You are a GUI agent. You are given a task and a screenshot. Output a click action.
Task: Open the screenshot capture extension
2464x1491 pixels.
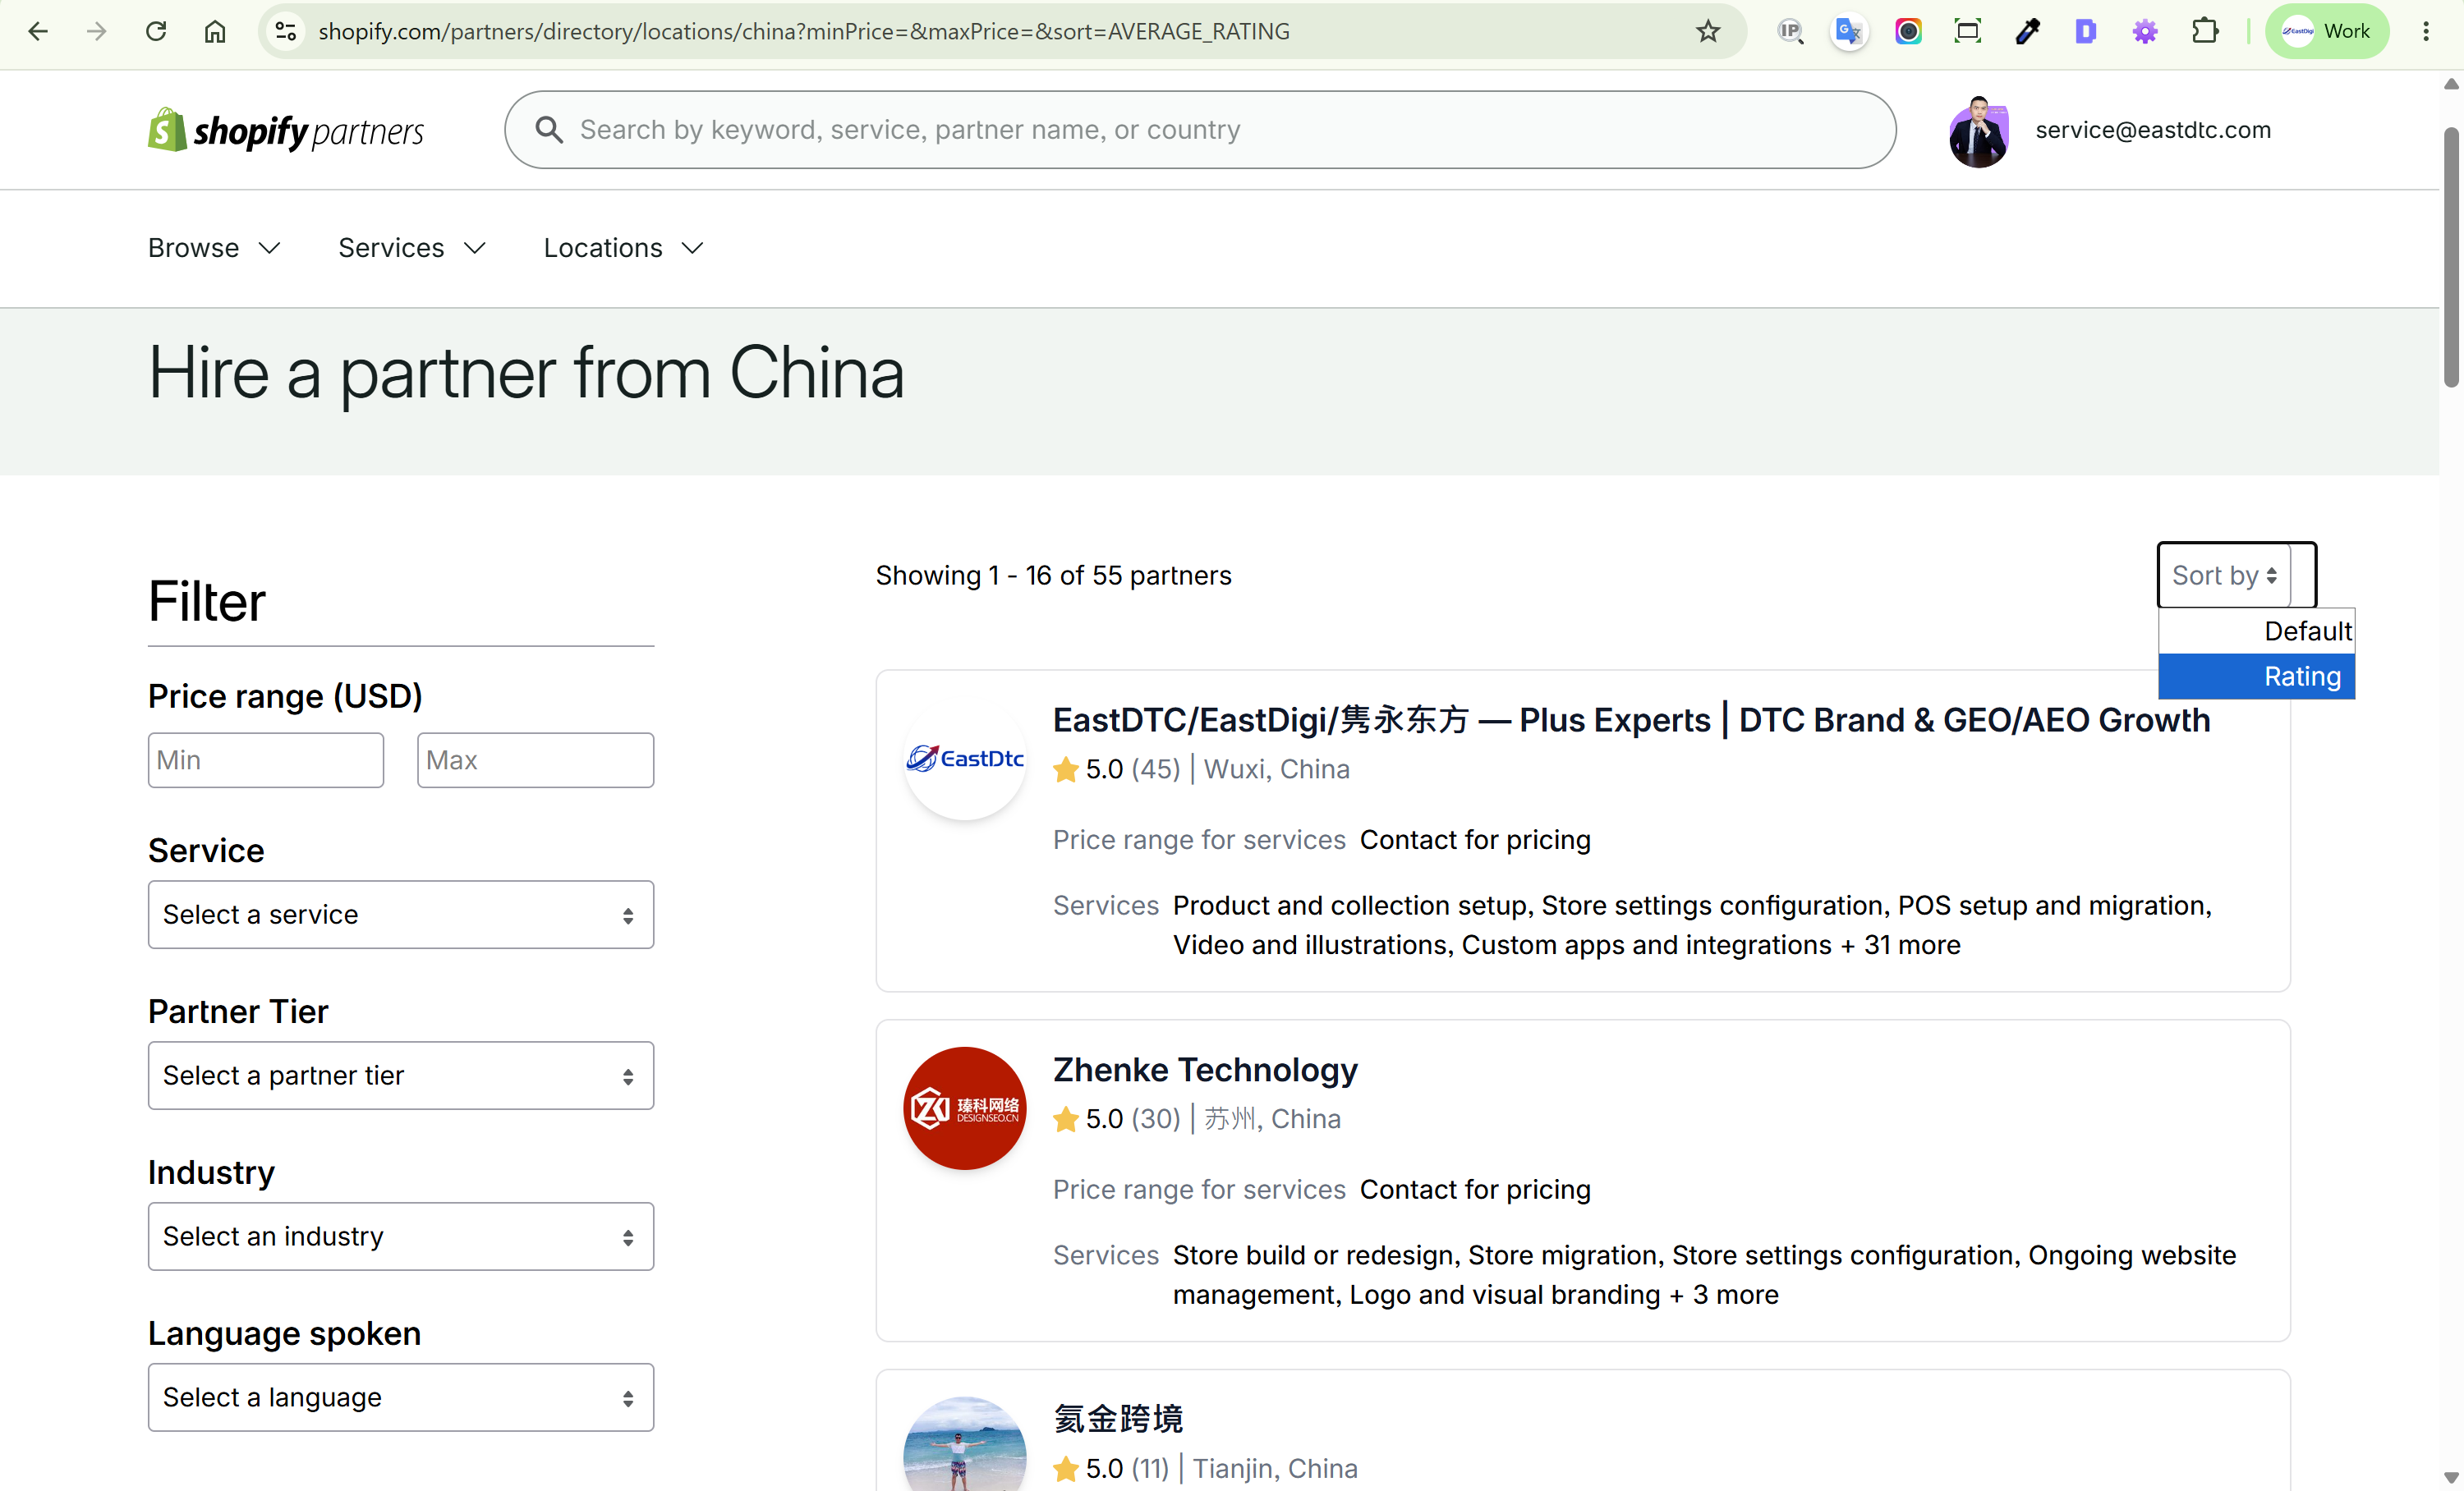pos(1967,31)
